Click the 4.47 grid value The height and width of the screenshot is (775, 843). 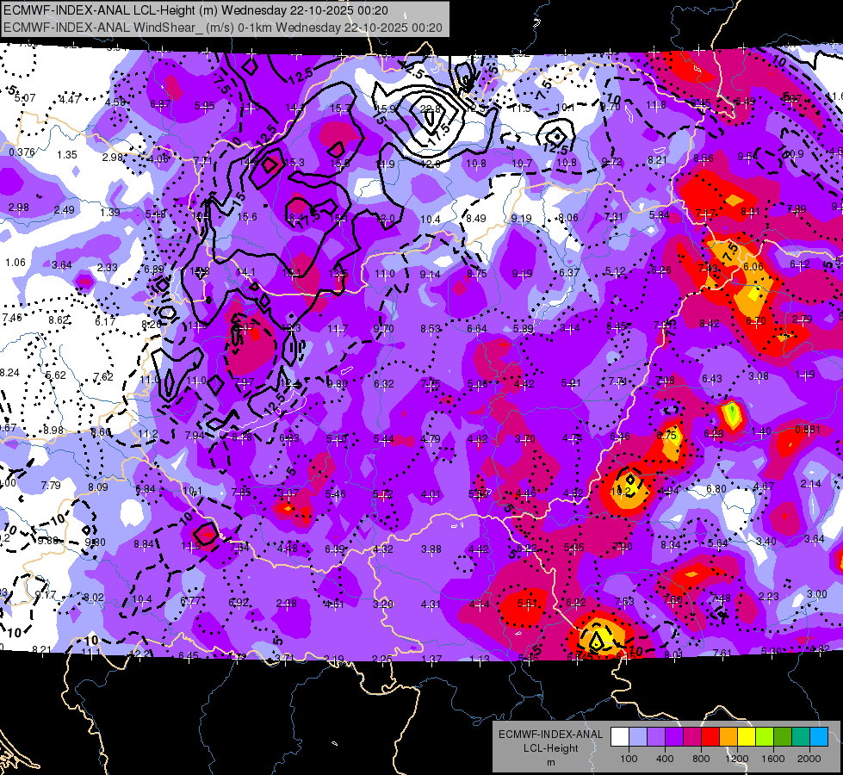(70, 99)
